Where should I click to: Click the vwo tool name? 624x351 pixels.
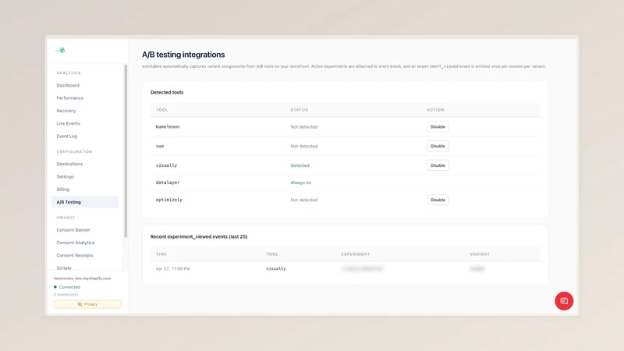(x=160, y=146)
